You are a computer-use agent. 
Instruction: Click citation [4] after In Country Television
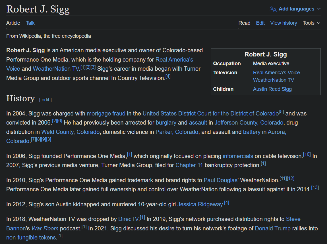point(168,76)
